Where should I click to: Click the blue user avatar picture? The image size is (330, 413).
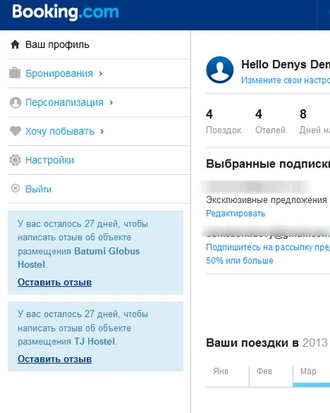(220, 70)
